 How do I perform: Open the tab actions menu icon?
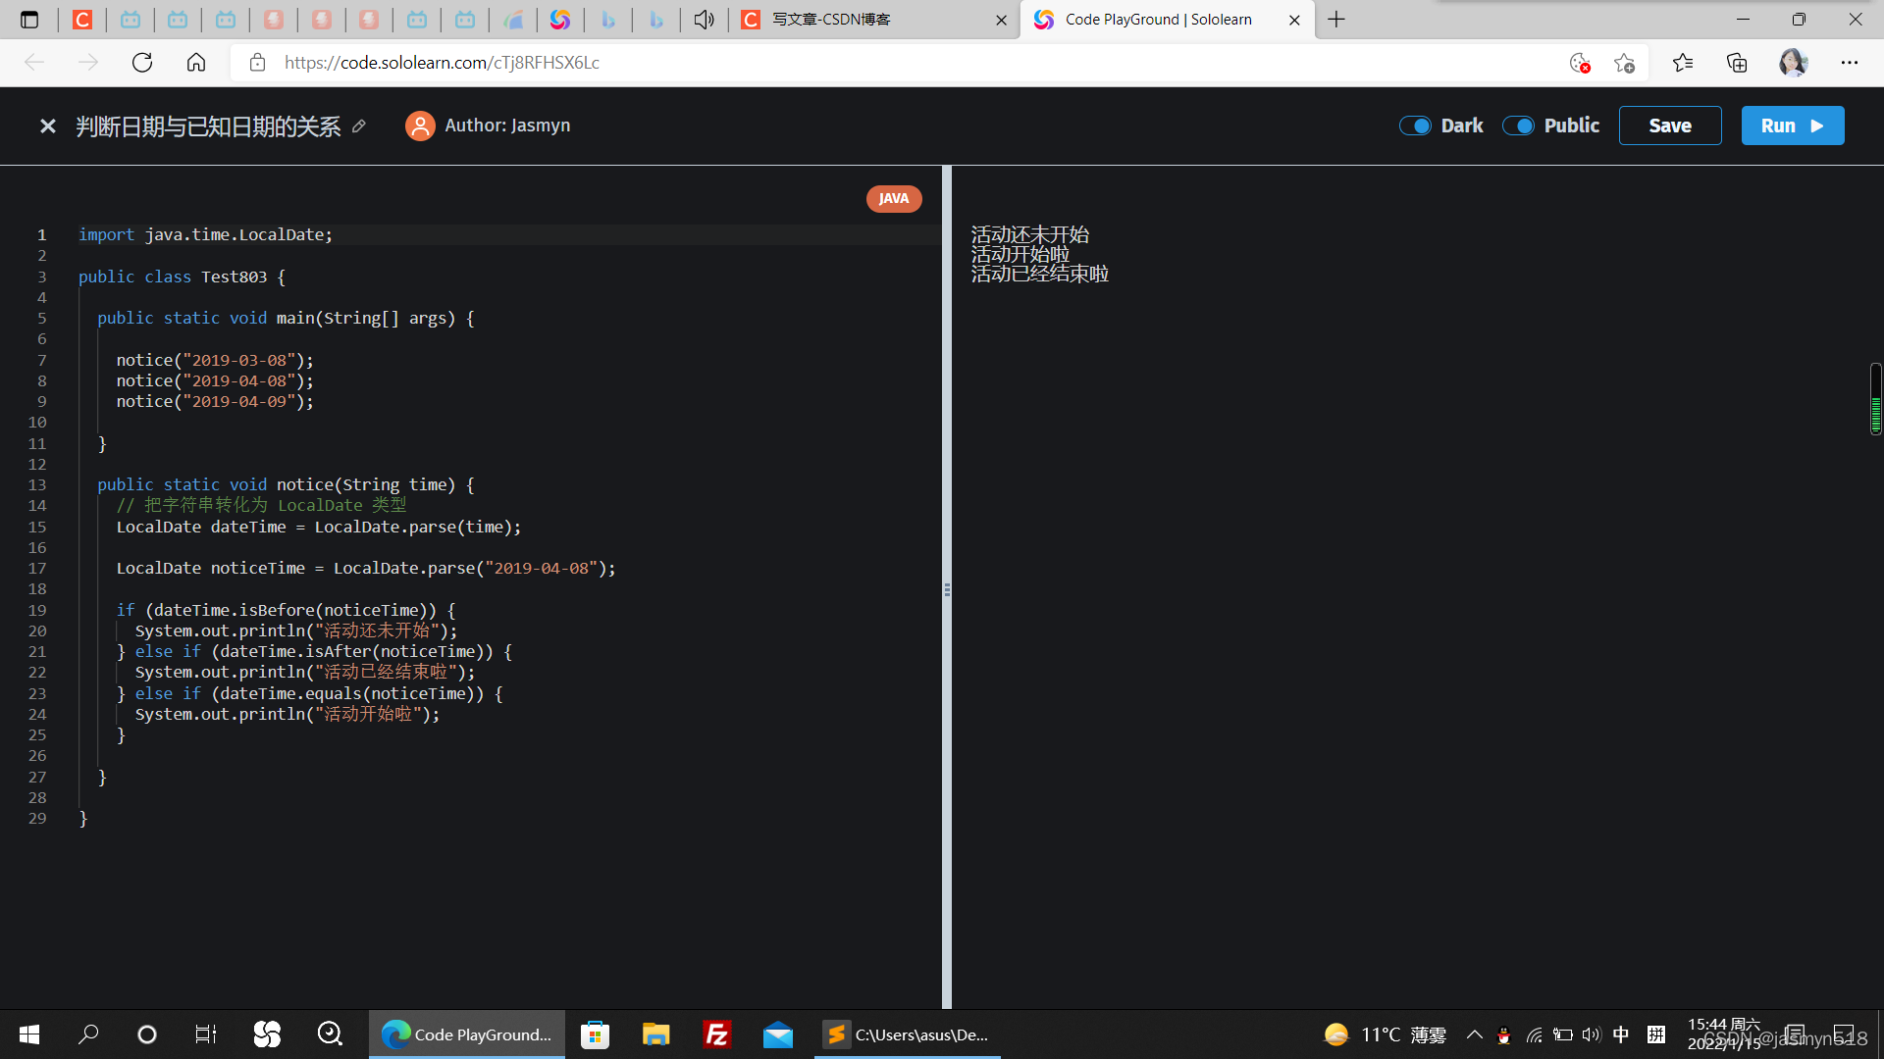pos(29,20)
